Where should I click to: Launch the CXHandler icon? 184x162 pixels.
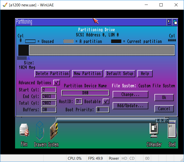point(154,130)
